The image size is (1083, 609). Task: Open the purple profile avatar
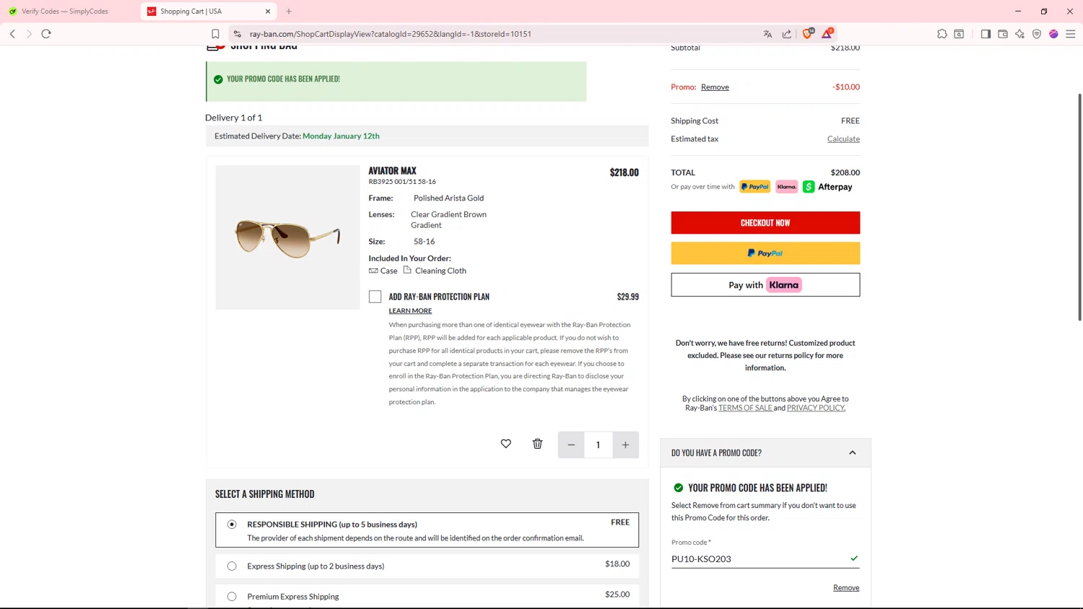[x=1053, y=34]
